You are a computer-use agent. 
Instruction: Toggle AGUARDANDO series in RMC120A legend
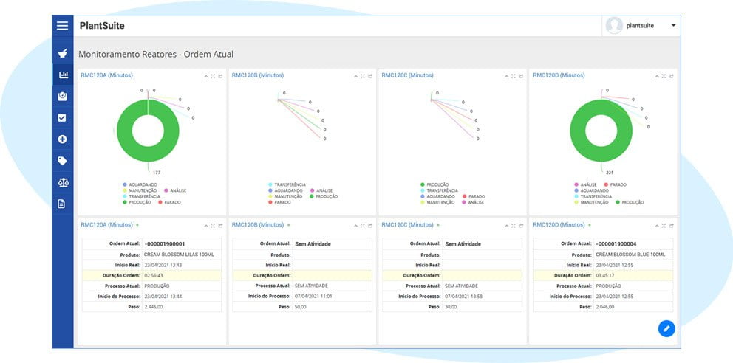coord(140,184)
